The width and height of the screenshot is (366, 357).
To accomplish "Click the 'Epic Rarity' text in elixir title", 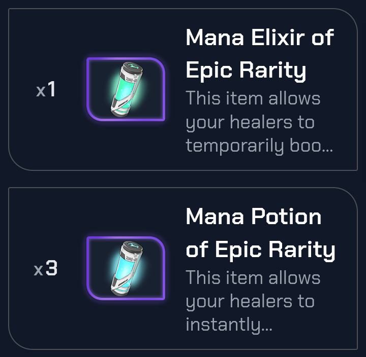I will click(x=246, y=70).
